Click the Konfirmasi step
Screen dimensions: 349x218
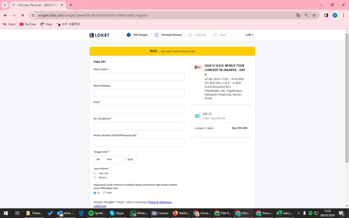tap(197, 35)
